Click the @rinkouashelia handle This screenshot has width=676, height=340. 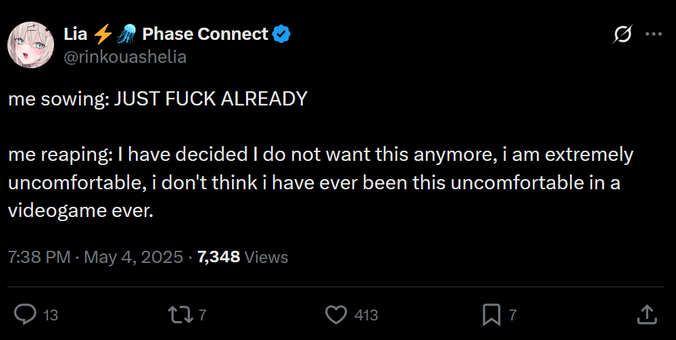(125, 57)
